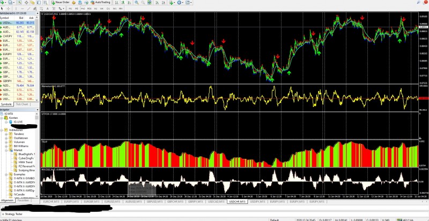Open the USDJPY,M15 chart tab
Image resolution: width=429 pixels, height=221 pixels.
(257, 202)
